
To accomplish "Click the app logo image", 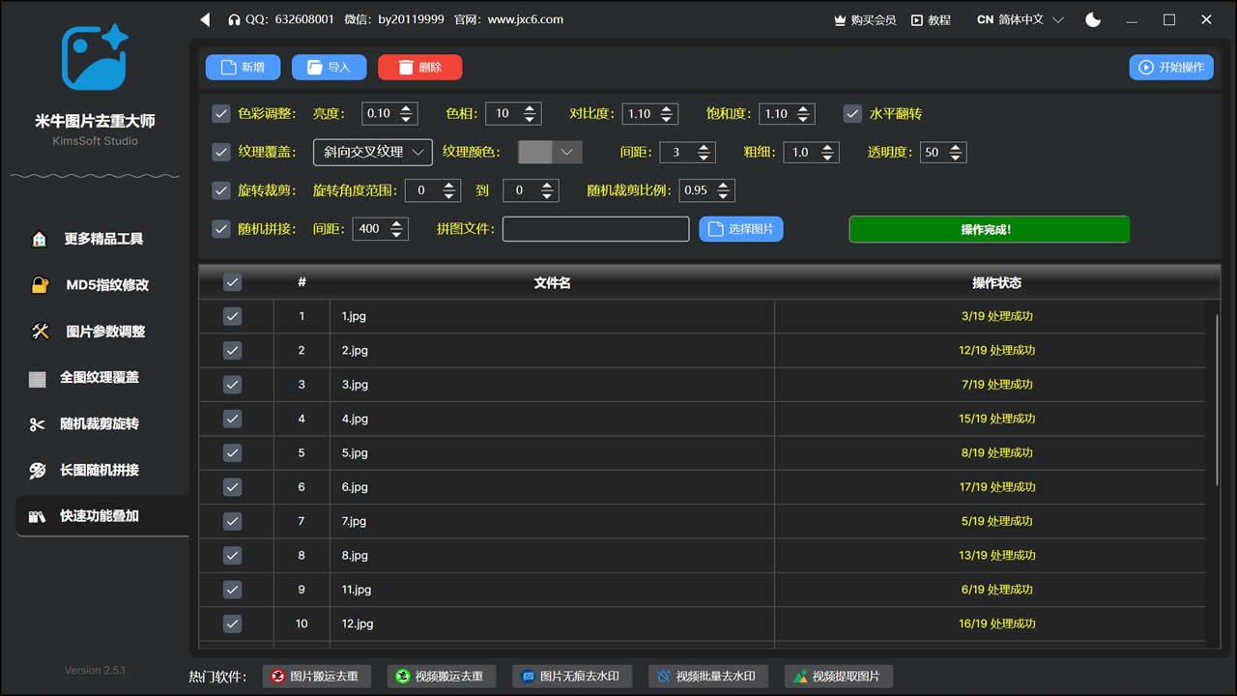I will point(95,58).
